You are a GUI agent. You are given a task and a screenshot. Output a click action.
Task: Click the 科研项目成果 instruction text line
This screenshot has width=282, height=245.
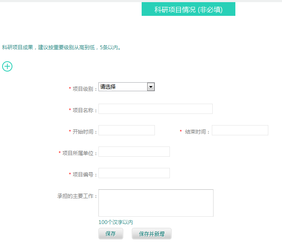pyautogui.click(x=61, y=48)
